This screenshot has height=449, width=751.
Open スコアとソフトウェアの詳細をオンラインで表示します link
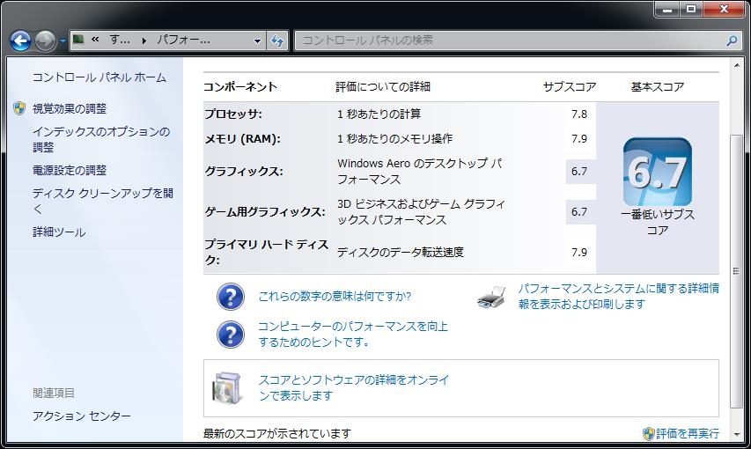(354, 387)
